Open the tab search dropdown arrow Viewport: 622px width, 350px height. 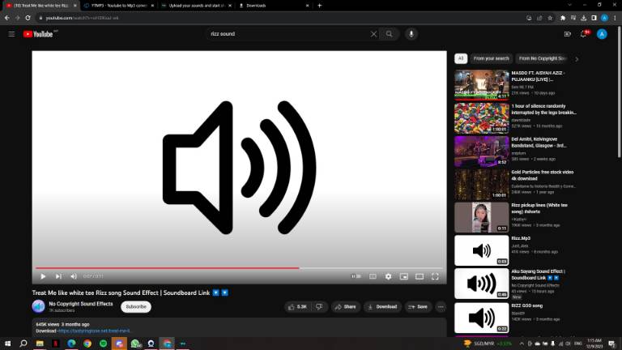point(569,5)
